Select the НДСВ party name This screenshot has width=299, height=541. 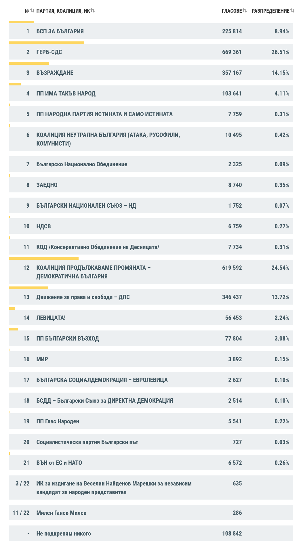[43, 226]
